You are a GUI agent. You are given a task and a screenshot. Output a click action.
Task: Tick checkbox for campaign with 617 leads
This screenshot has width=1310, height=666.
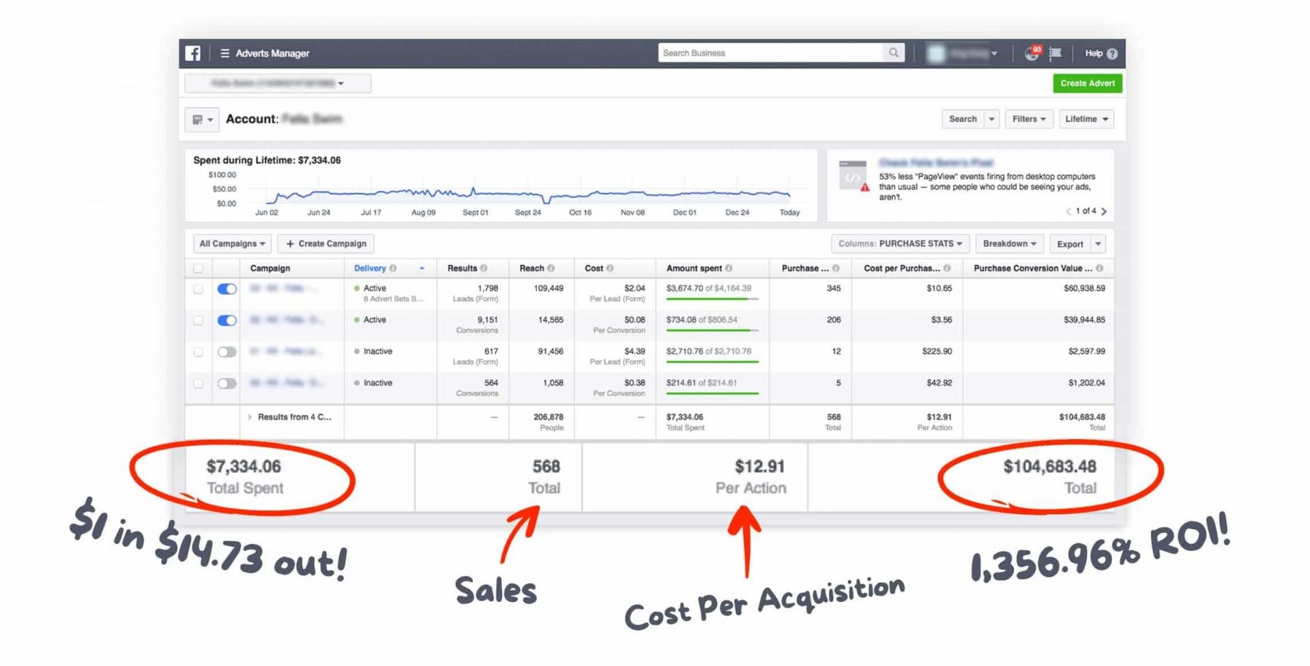199,352
